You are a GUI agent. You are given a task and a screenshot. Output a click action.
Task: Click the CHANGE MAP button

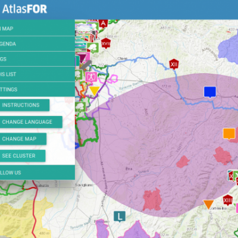tap(23, 139)
